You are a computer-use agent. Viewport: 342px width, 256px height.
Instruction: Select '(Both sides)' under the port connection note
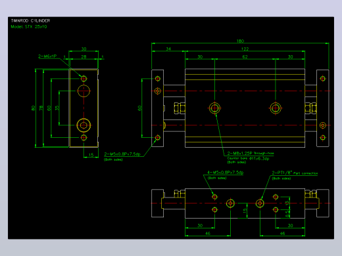281,179
